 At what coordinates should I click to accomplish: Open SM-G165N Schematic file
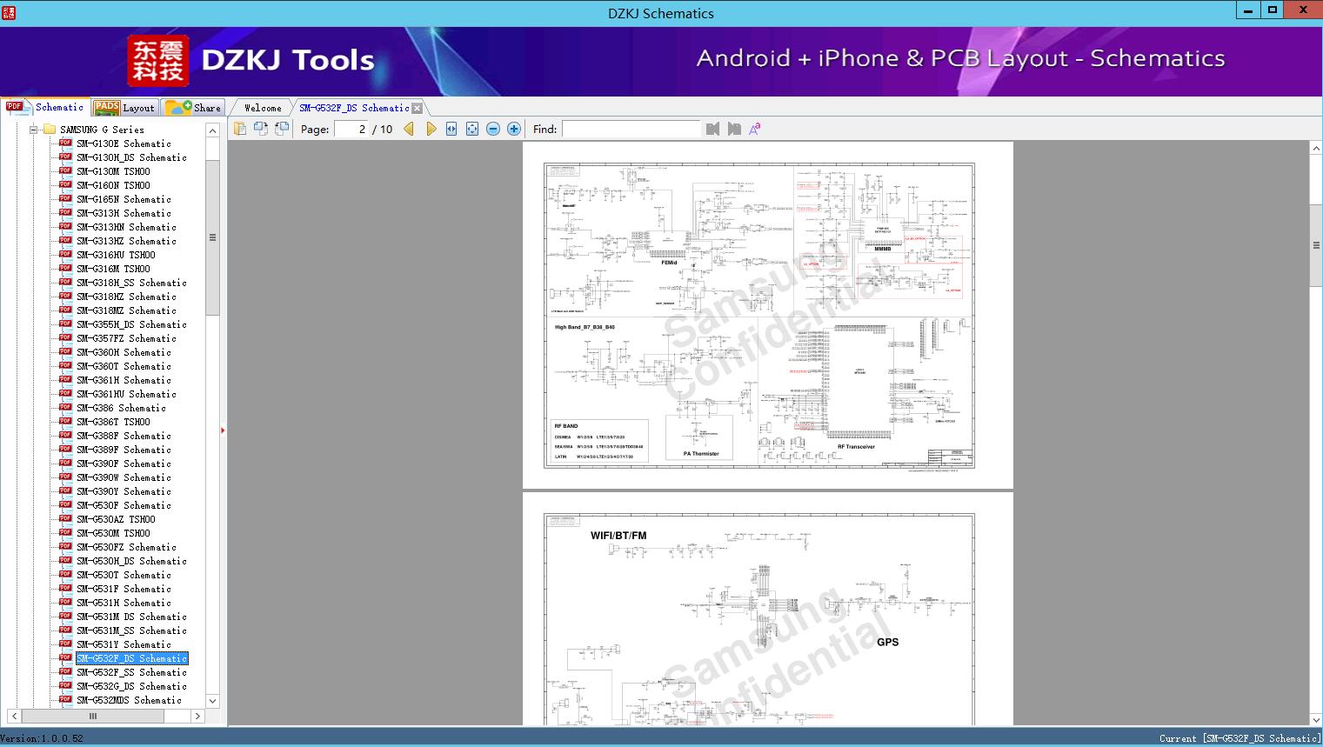[124, 199]
